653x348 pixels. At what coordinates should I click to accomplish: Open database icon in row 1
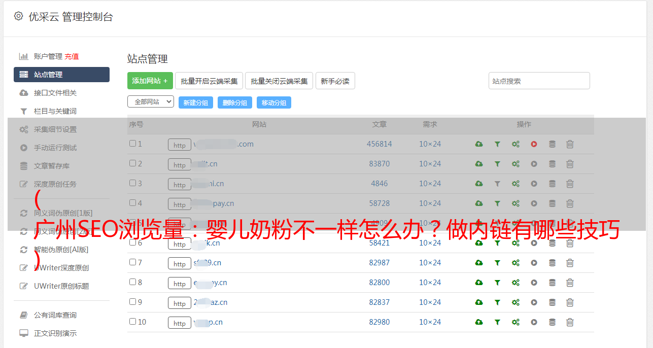click(x=552, y=144)
